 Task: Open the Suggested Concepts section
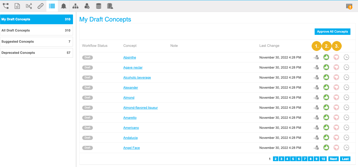tap(36, 42)
